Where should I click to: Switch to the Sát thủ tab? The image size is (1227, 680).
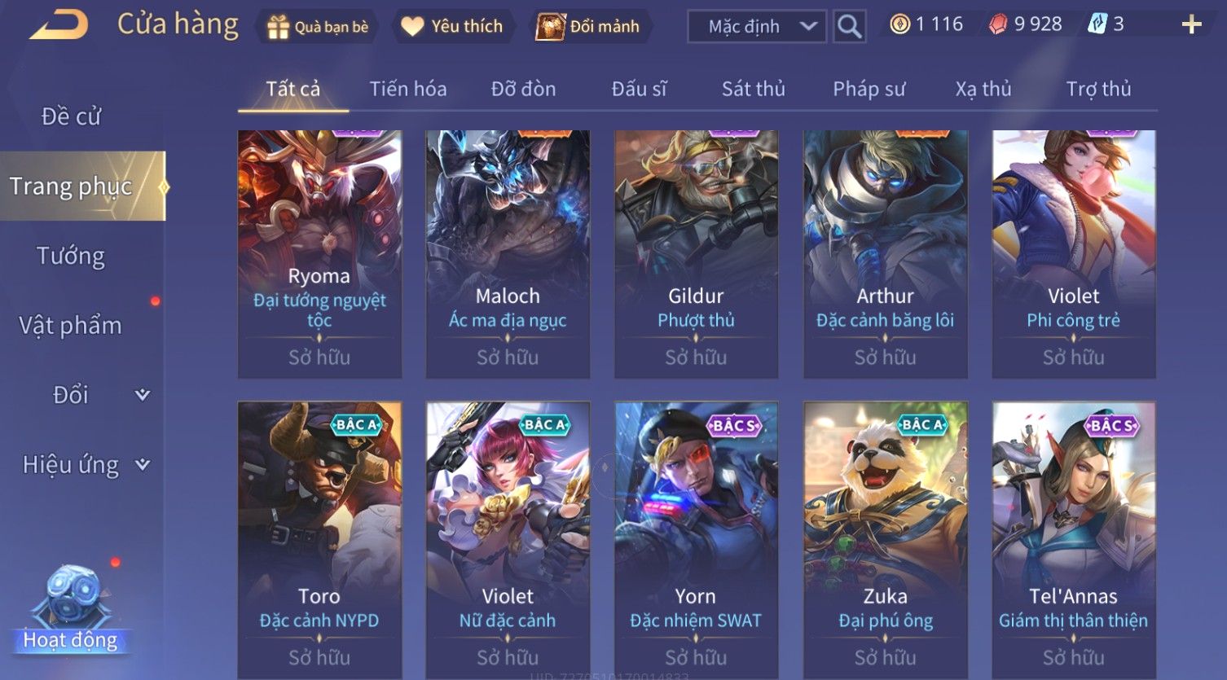(x=753, y=89)
